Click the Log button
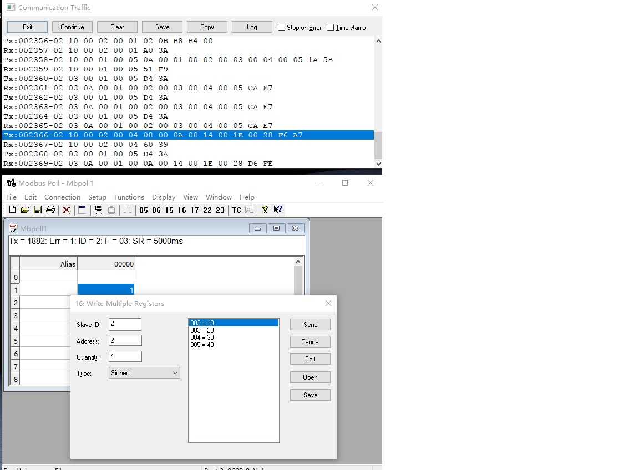This screenshot has width=639, height=470. 252,27
